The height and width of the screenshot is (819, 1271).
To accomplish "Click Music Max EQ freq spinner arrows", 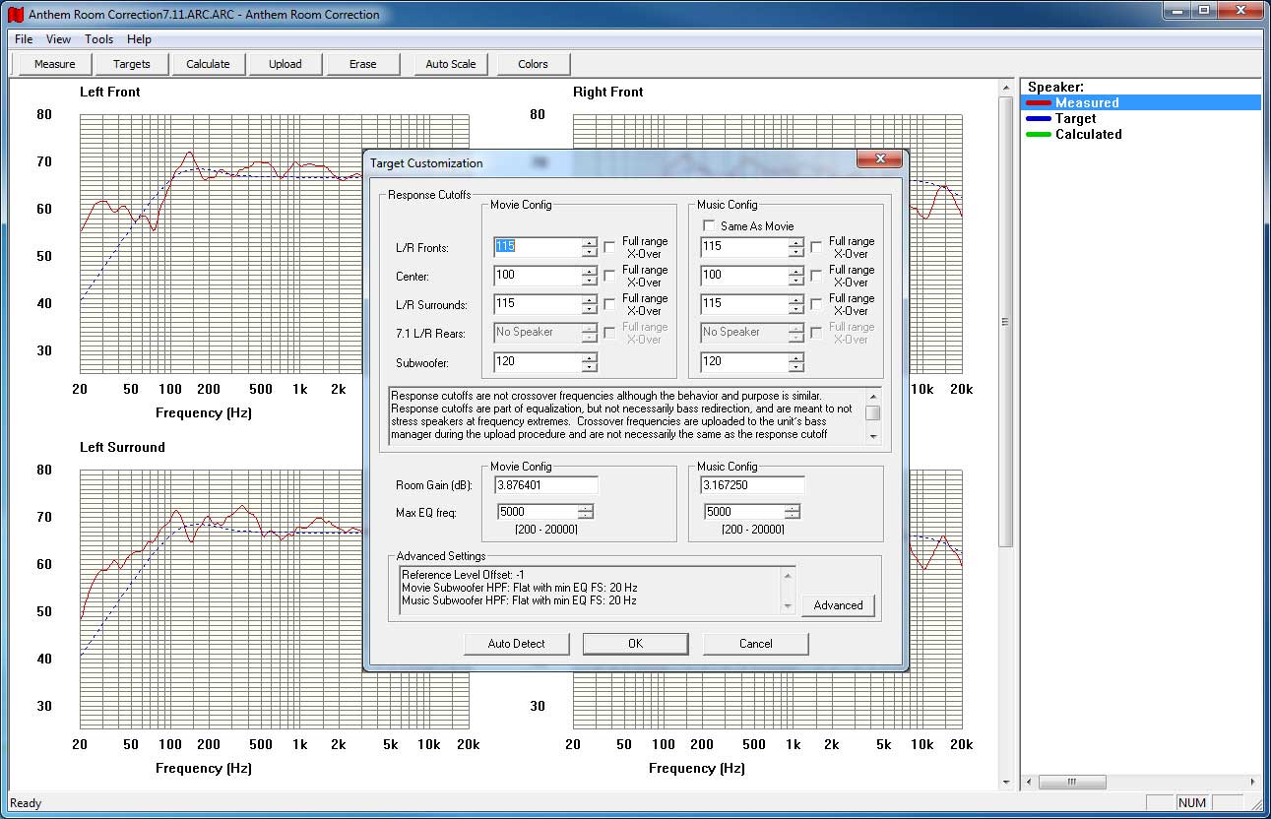I will [793, 512].
